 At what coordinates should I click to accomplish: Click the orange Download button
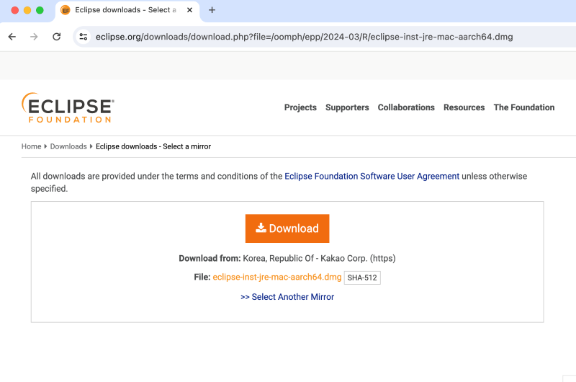point(287,228)
